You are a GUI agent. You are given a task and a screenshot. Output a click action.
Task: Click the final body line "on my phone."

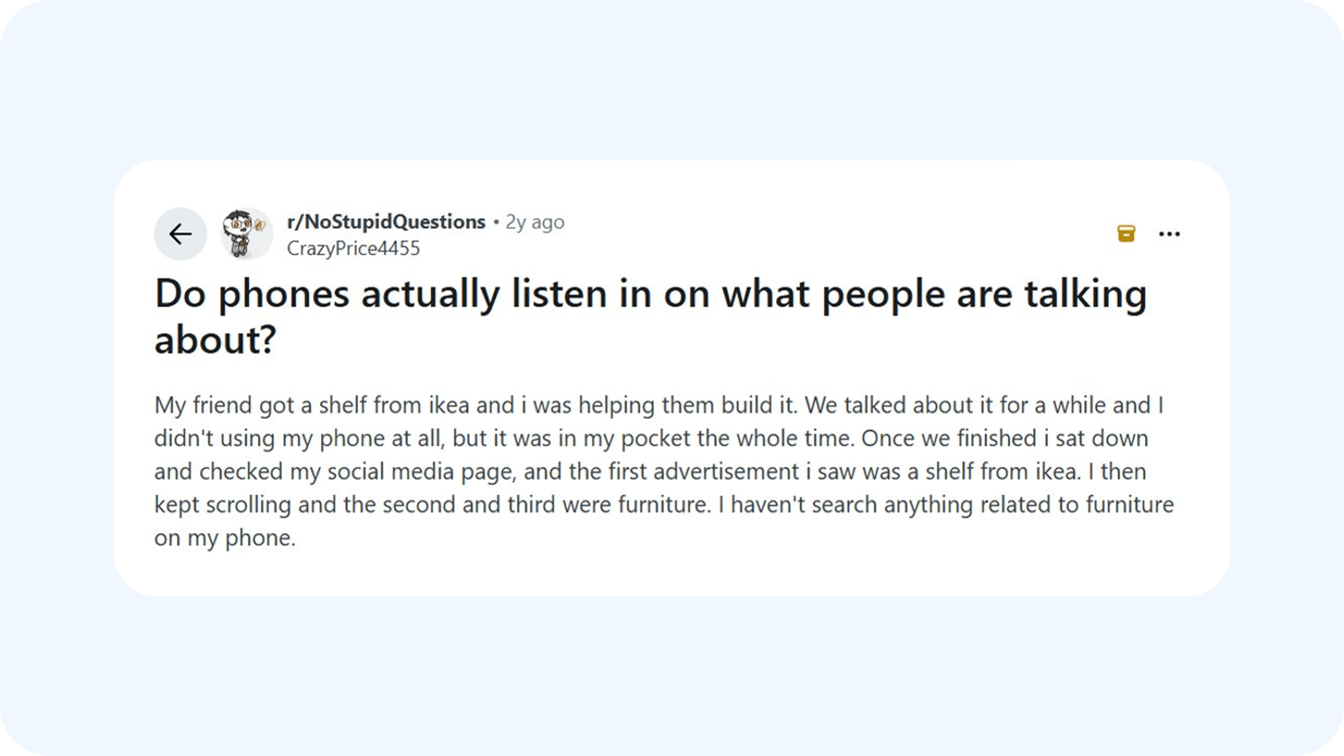[x=225, y=538]
